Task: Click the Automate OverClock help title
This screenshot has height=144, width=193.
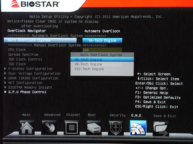Action: (x=102, y=31)
